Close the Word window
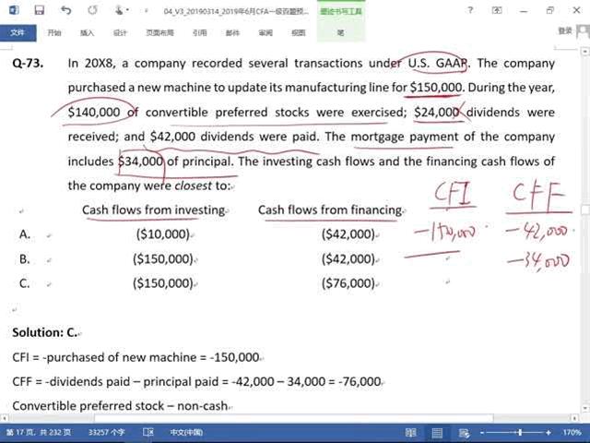 click(x=577, y=10)
